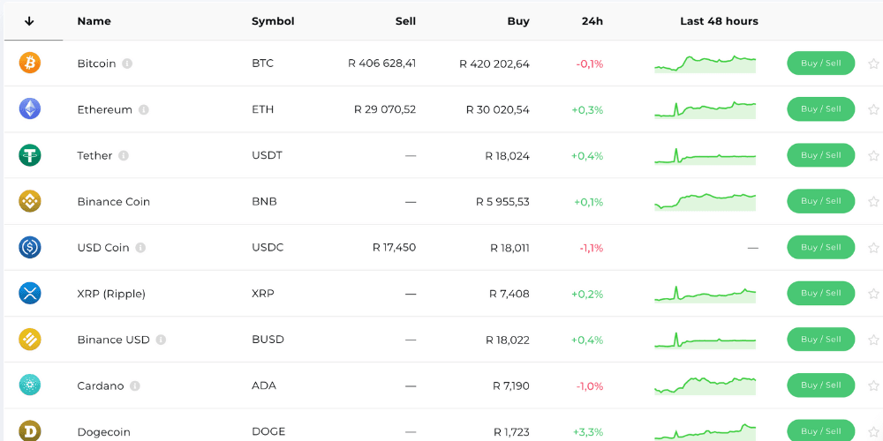The height and width of the screenshot is (441, 883).
Task: Click the Binance Coin logo icon
Action: [x=30, y=201]
